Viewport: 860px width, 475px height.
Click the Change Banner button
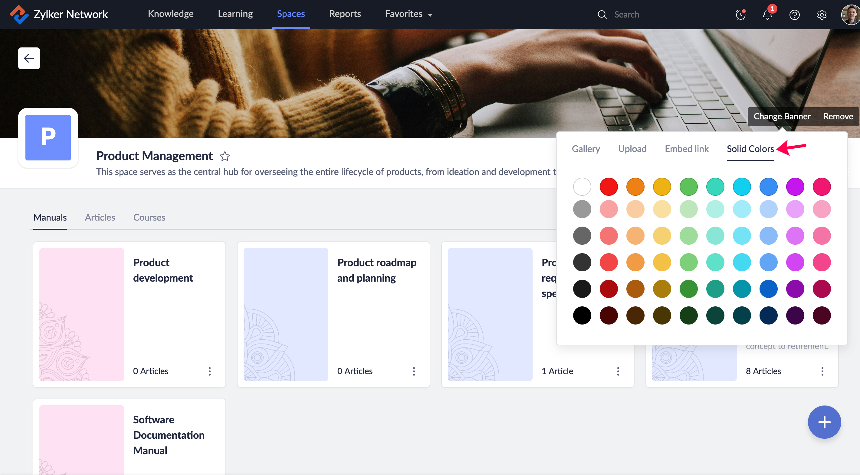click(x=782, y=116)
